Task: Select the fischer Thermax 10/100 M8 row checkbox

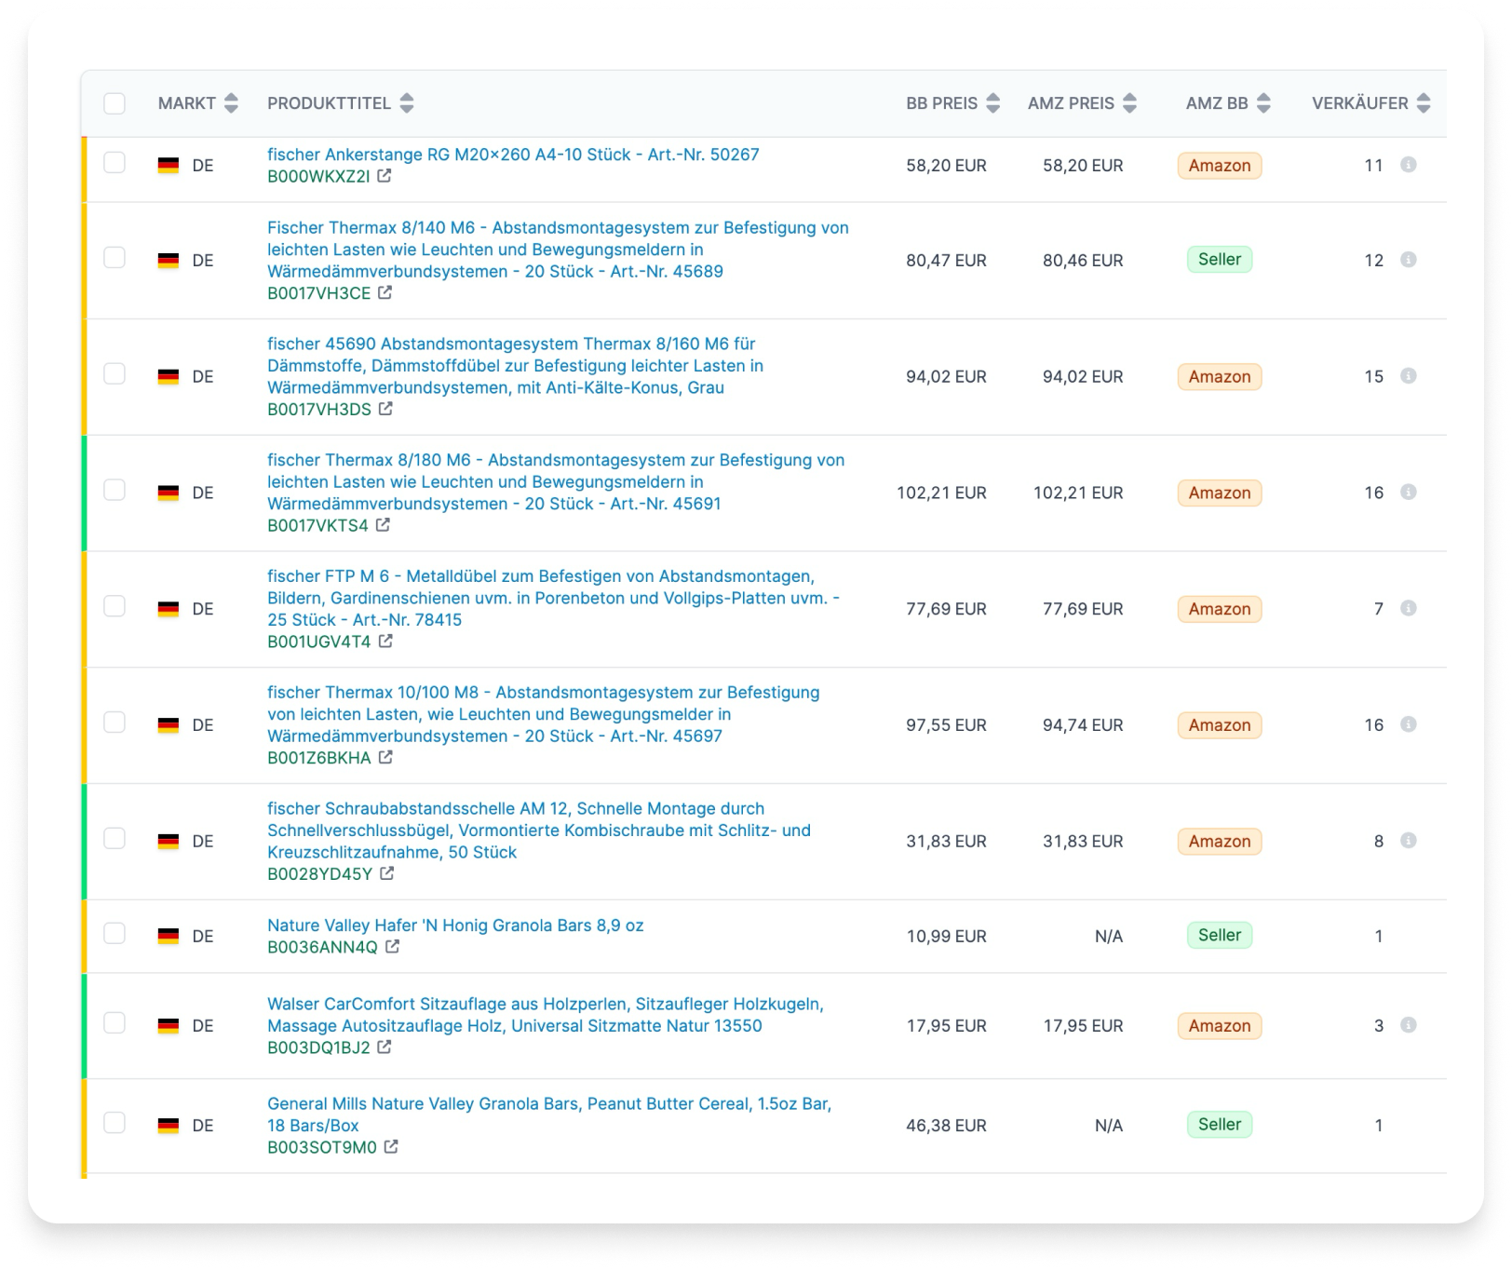Action: pyautogui.click(x=115, y=723)
